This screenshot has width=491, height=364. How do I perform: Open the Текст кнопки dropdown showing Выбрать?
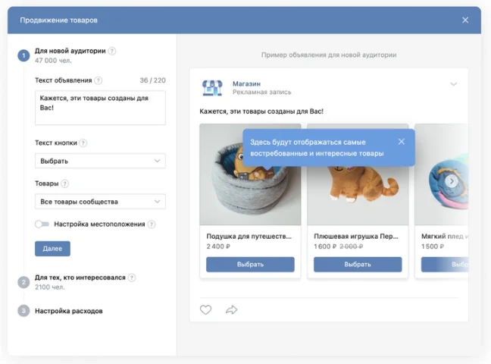(100, 161)
